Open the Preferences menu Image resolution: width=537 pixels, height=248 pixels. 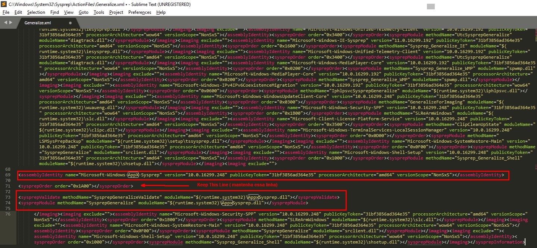coord(140,12)
